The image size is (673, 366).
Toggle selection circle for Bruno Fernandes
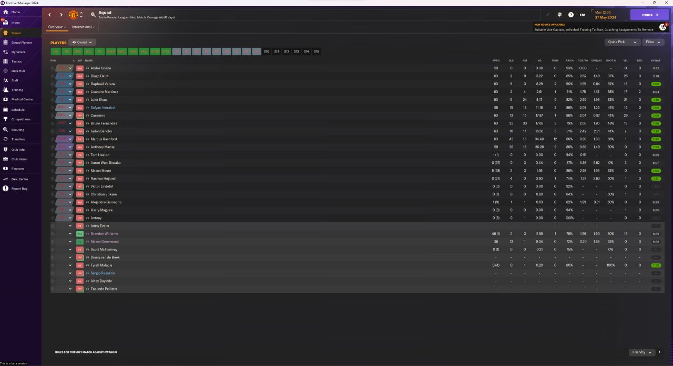pyautogui.click(x=53, y=123)
